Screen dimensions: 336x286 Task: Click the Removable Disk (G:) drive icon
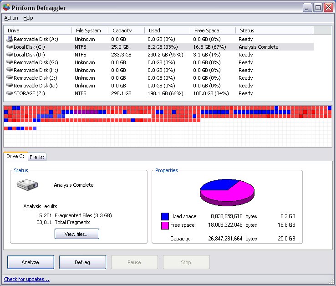coord(10,62)
